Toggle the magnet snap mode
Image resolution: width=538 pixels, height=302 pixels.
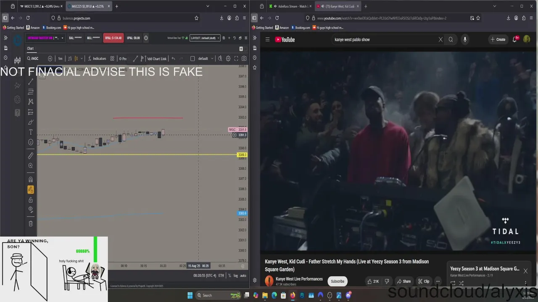(x=31, y=180)
